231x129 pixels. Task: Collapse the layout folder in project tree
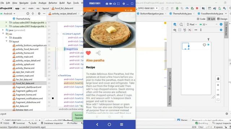(x=6, y=42)
